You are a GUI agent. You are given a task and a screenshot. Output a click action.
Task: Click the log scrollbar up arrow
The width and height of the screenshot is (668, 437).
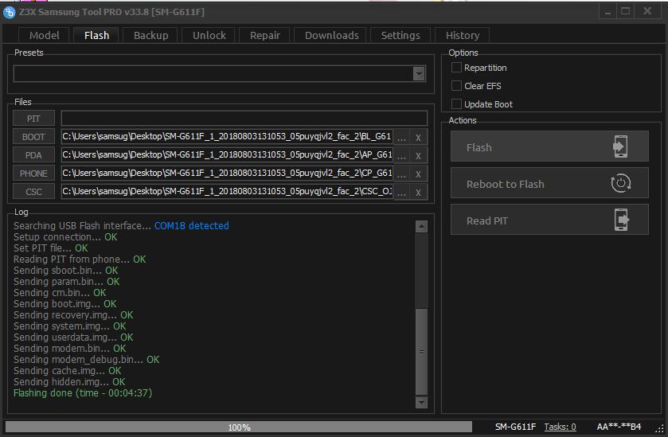coord(421,226)
